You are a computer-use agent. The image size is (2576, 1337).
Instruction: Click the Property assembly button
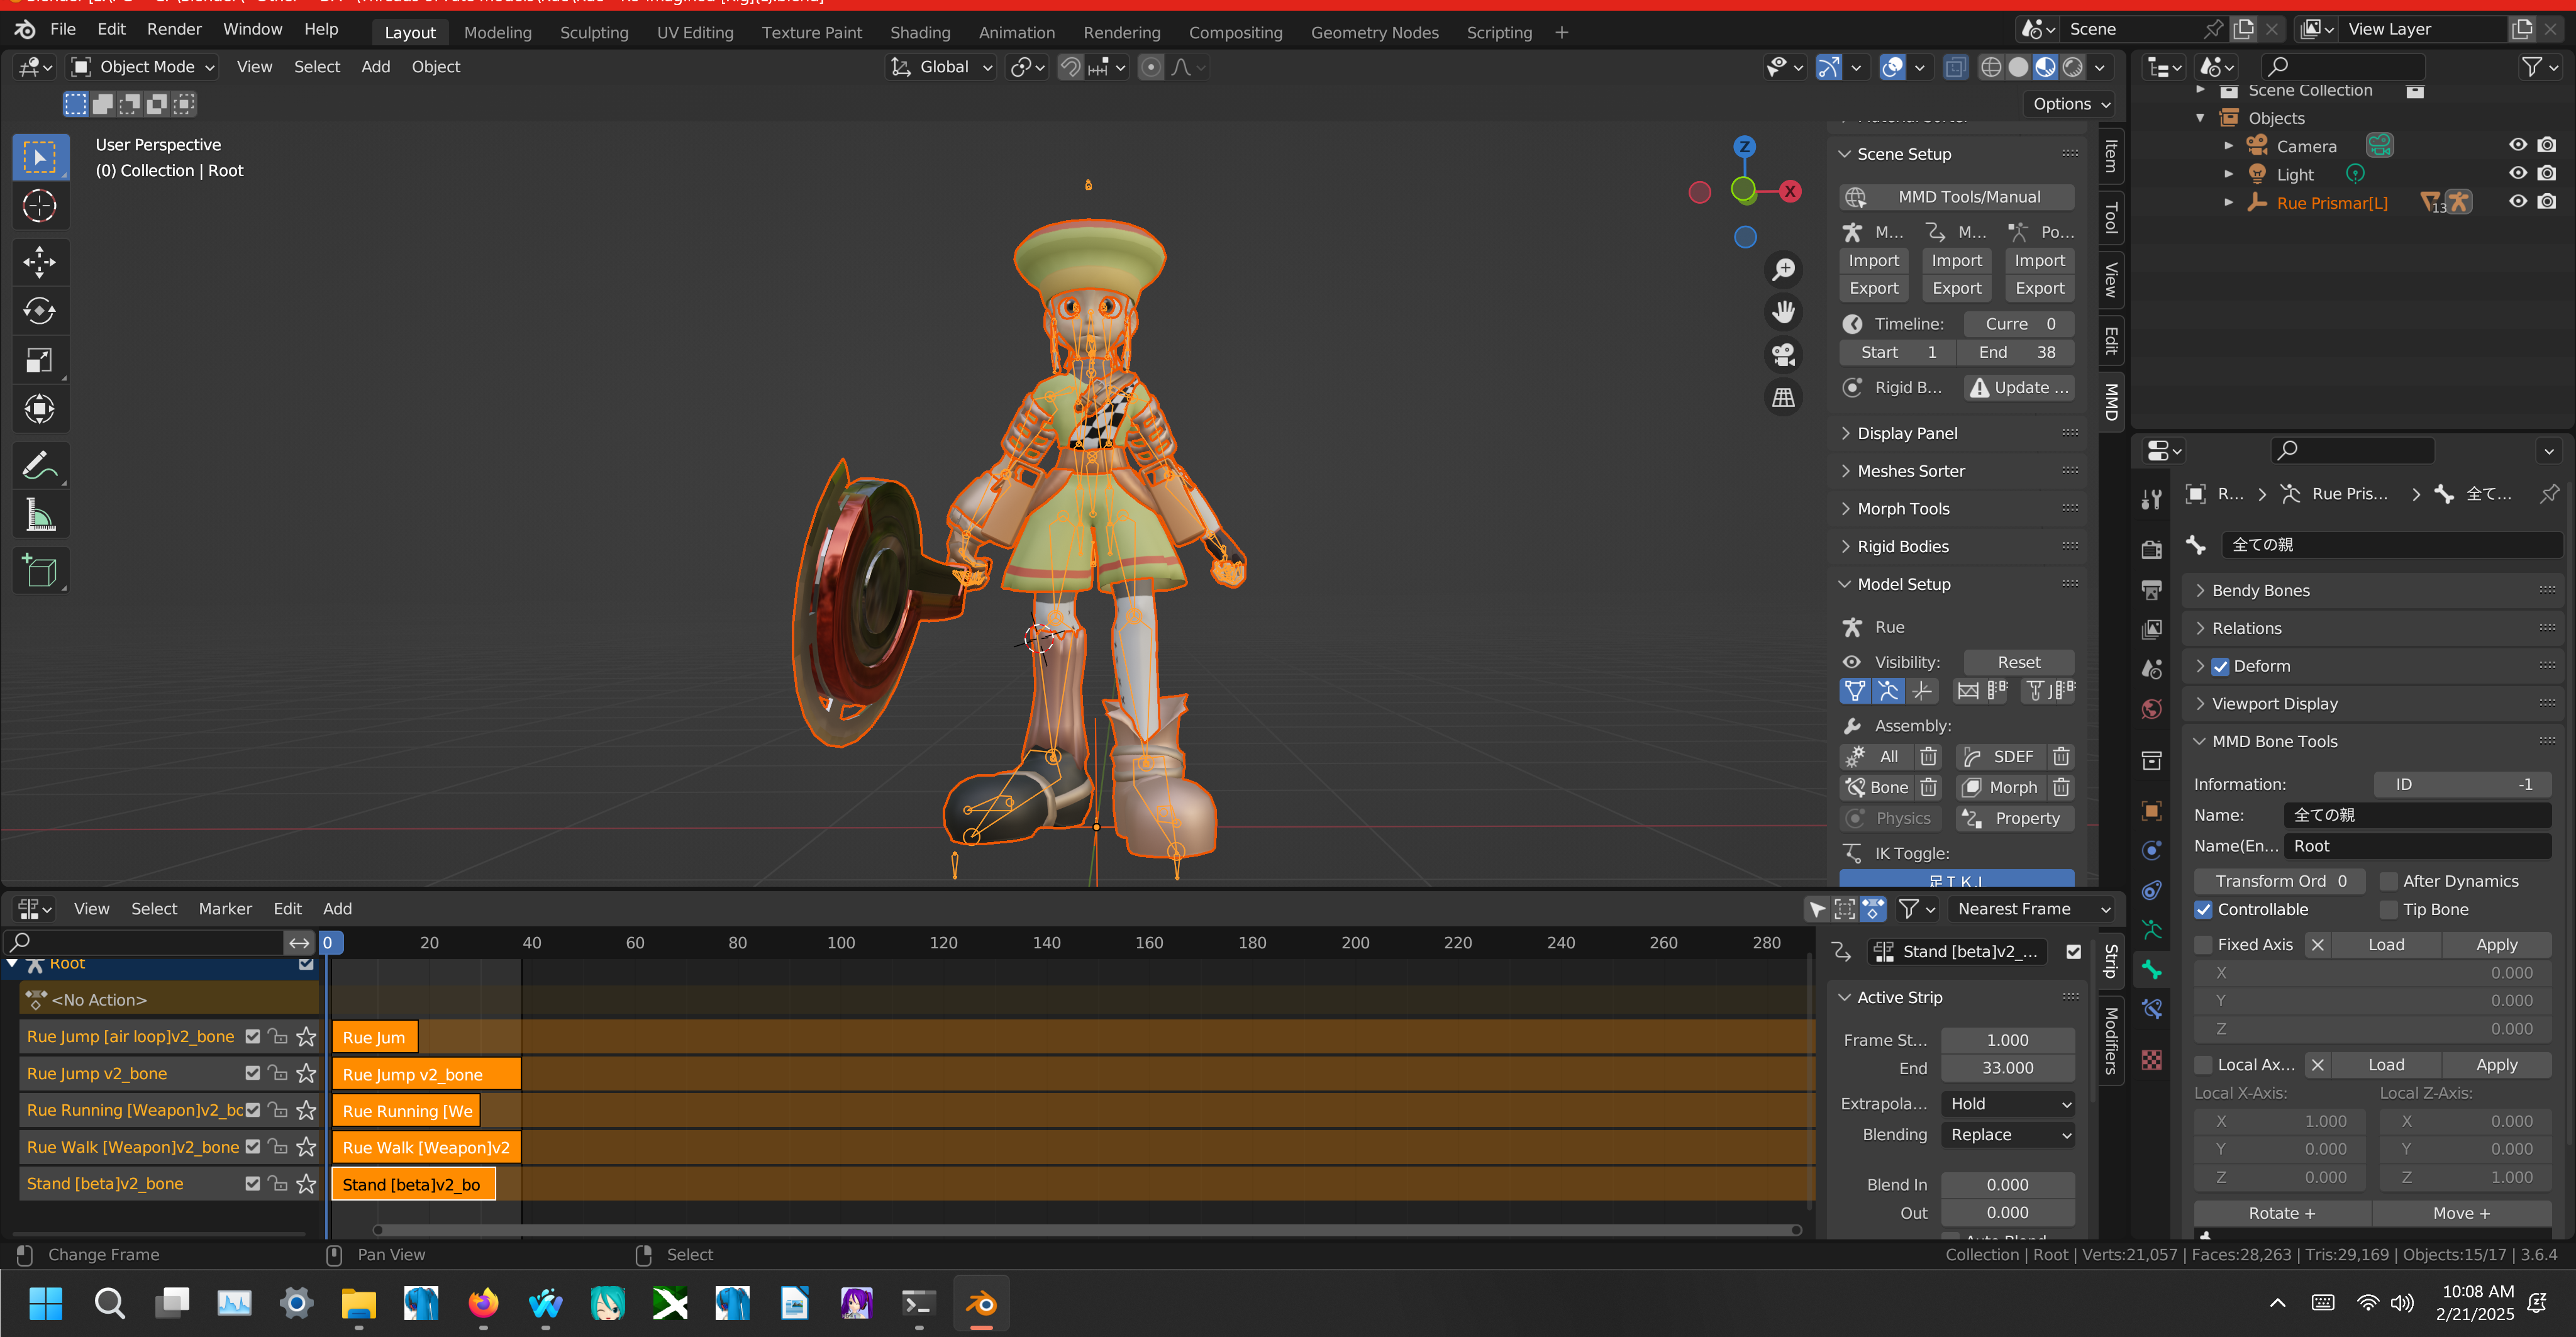pos(2015,818)
